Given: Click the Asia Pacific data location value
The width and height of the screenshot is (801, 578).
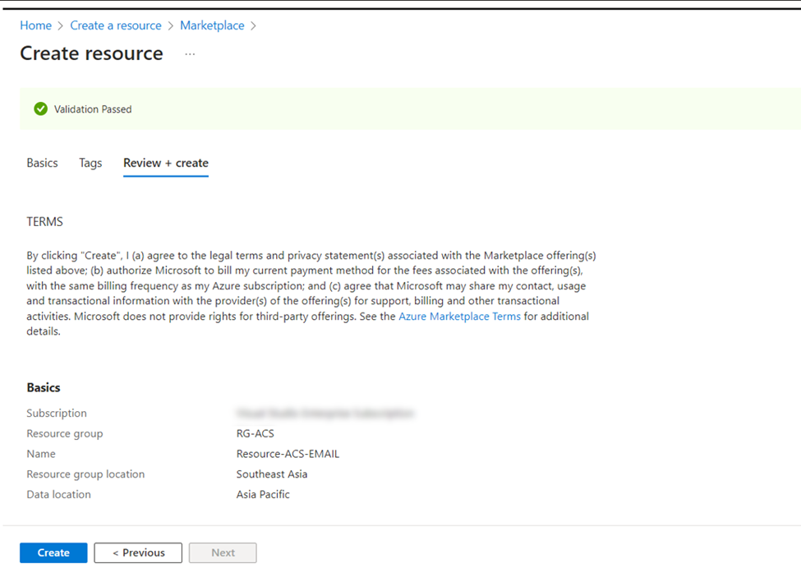Looking at the screenshot, I should click(x=263, y=495).
